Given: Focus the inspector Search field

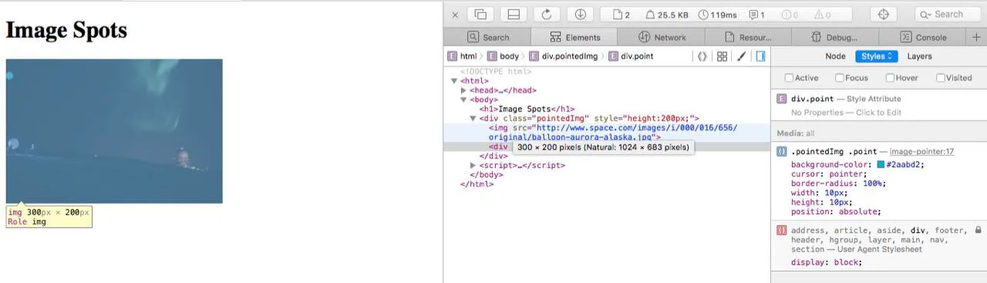Looking at the screenshot, I should click(x=948, y=14).
